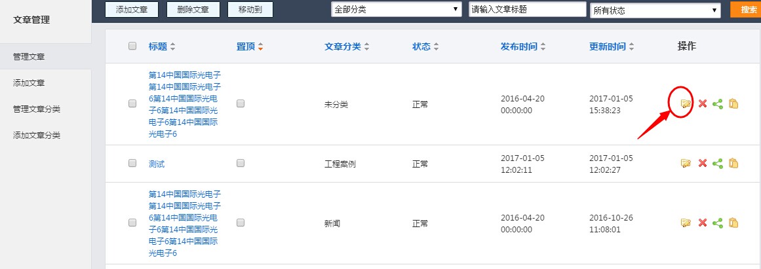Expand the 所有状态 status dropdown

(x=655, y=10)
